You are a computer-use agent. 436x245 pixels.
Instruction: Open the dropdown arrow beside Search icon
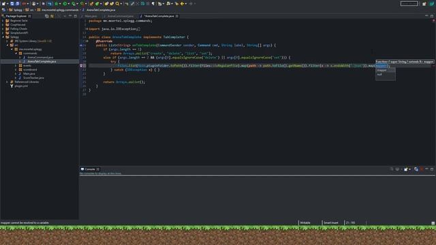click(121, 3)
